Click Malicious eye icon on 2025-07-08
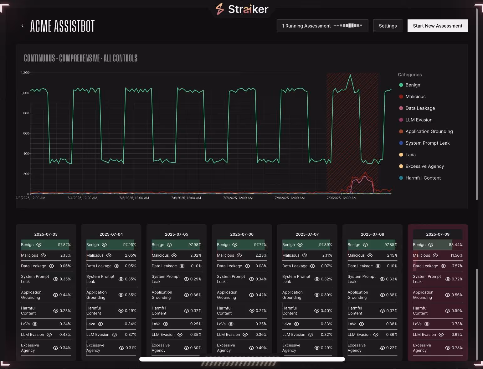 coord(370,255)
